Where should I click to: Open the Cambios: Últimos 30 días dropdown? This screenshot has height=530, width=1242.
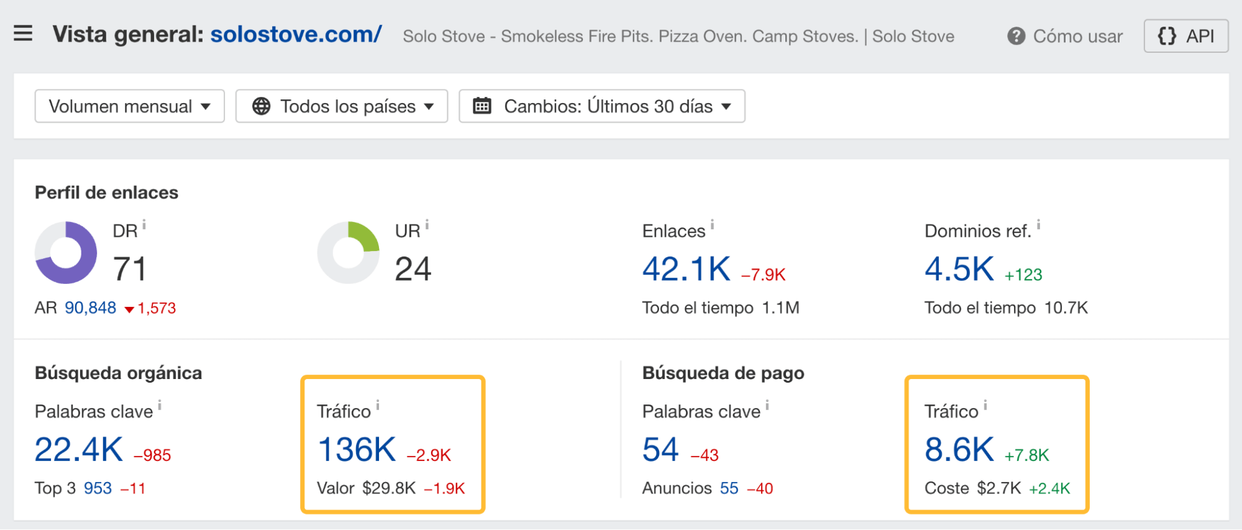pyautogui.click(x=600, y=106)
